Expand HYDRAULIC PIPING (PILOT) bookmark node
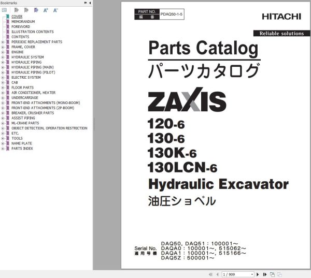311x278 pixels. coord(3,72)
